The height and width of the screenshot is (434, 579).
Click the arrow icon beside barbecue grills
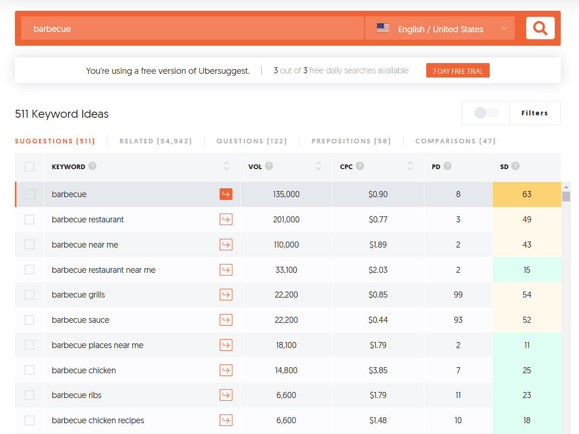pyautogui.click(x=226, y=294)
